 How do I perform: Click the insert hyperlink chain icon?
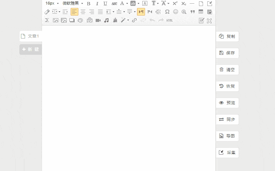pos(134,20)
